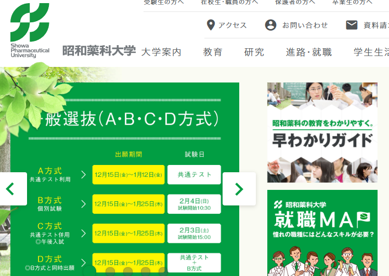Open the 進路・就職 menu
The height and width of the screenshot is (276, 389).
[x=309, y=52]
